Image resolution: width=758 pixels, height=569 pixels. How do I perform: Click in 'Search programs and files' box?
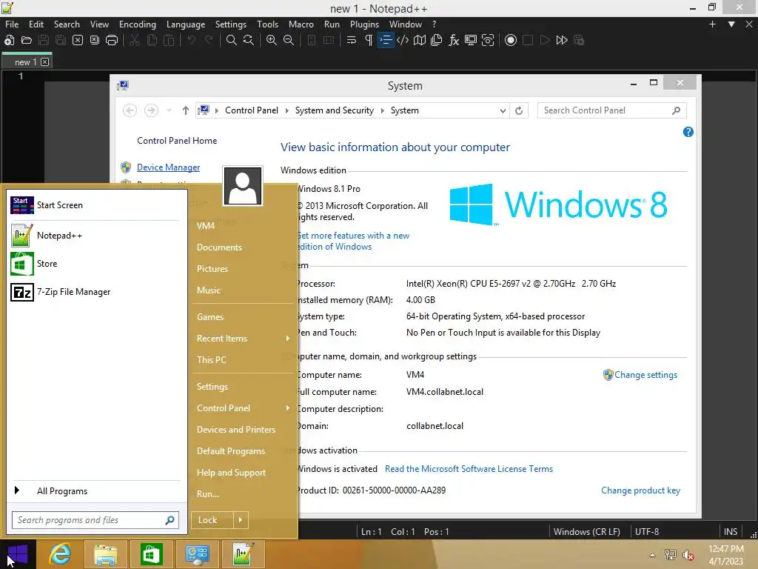pos(95,520)
